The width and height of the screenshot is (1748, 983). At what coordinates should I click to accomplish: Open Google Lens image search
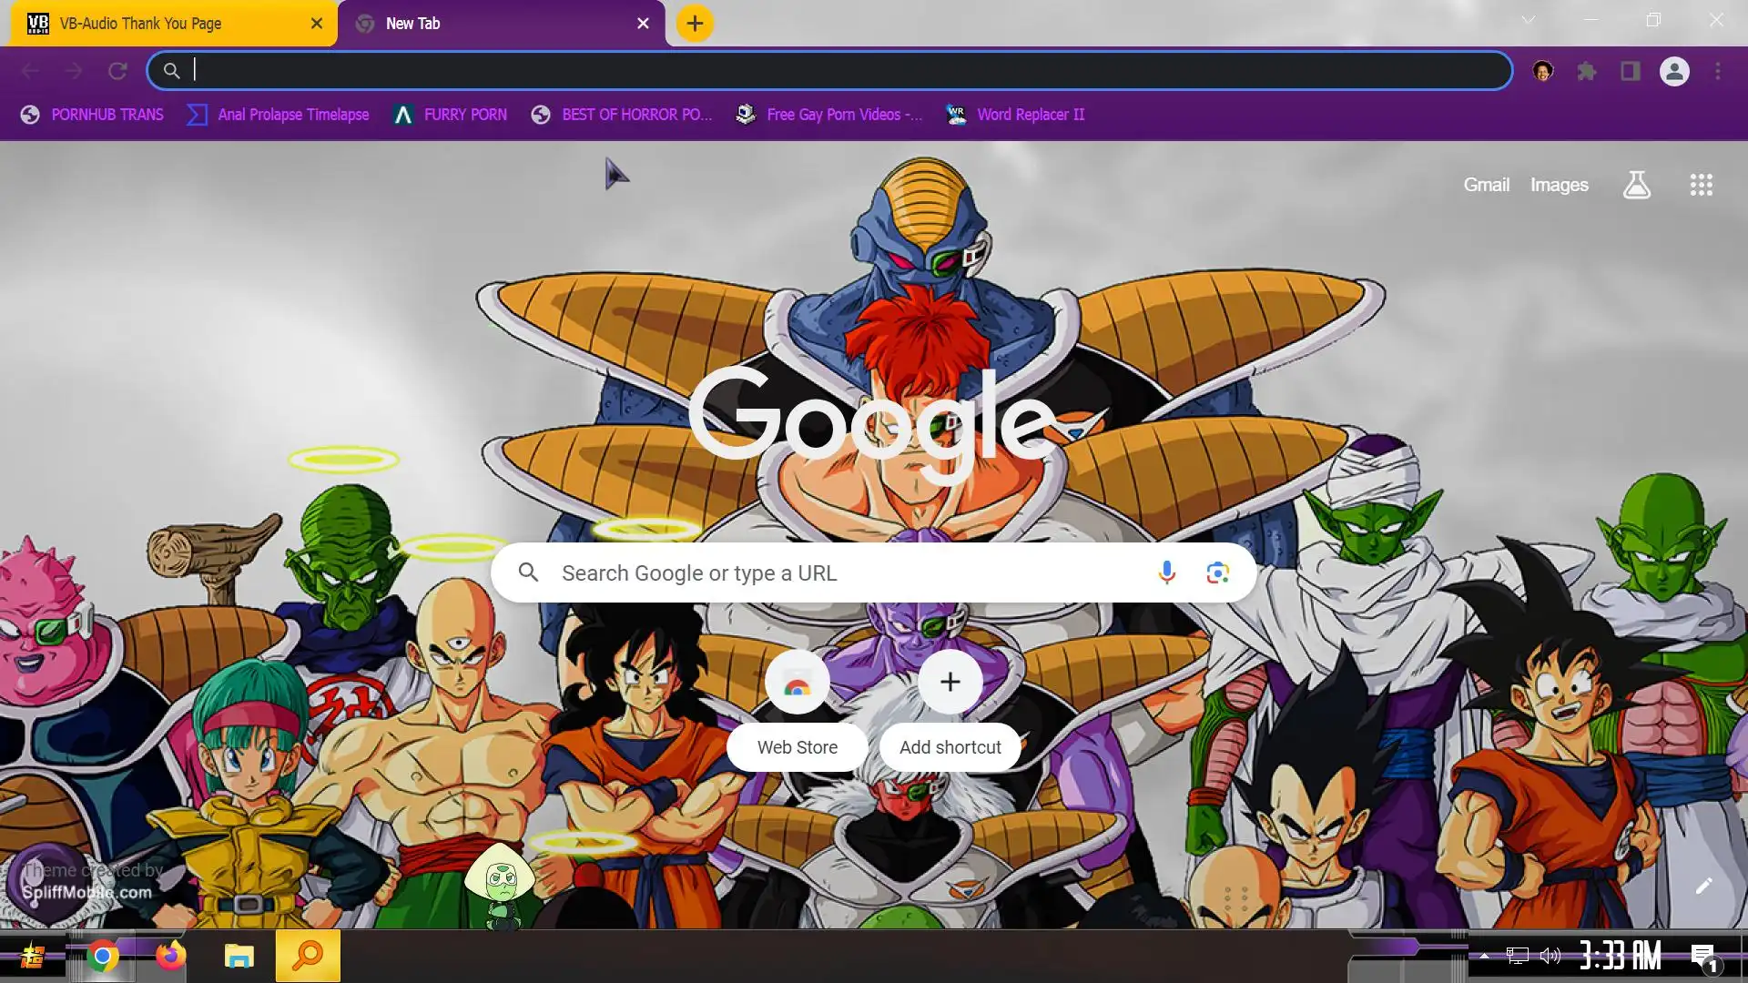1217,573
